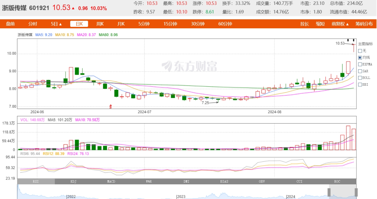Tick the 无 (none) indicator option
The width and height of the screenshot is (377, 199).
point(360,51)
